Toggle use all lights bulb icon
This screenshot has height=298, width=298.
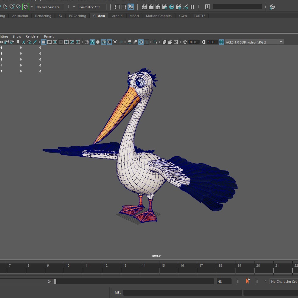click(x=115, y=42)
